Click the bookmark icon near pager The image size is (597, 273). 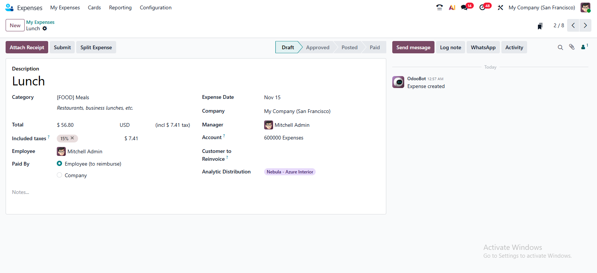pyautogui.click(x=540, y=26)
